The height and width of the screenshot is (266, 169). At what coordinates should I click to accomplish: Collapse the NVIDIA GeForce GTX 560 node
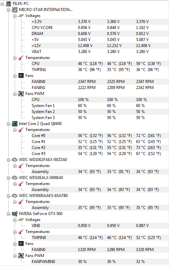[8, 214]
